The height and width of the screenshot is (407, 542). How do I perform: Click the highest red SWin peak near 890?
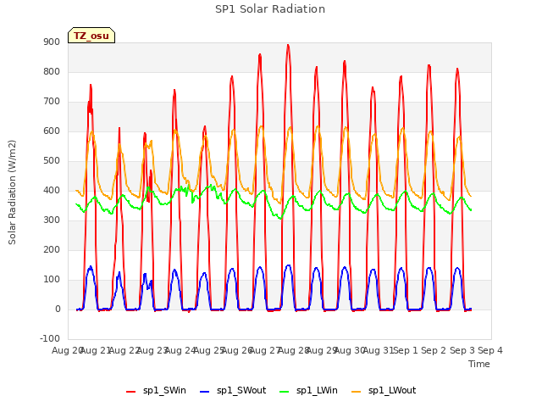(288, 45)
